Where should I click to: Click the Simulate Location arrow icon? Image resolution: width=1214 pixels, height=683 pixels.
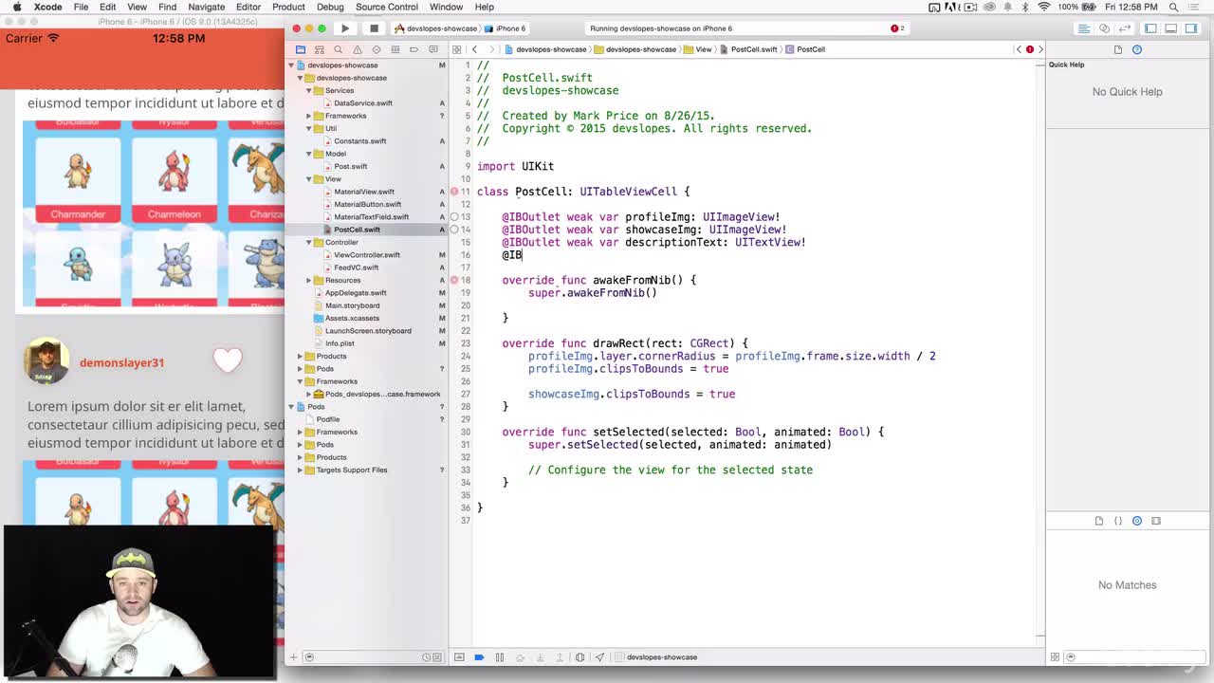tap(600, 656)
